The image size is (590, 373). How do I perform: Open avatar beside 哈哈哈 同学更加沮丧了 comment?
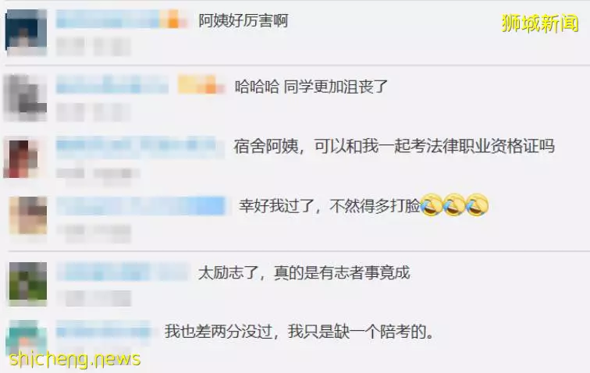pos(25,98)
